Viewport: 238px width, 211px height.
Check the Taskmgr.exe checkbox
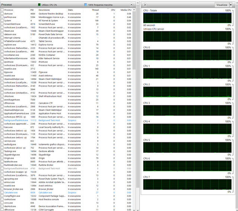(x=2, y=151)
